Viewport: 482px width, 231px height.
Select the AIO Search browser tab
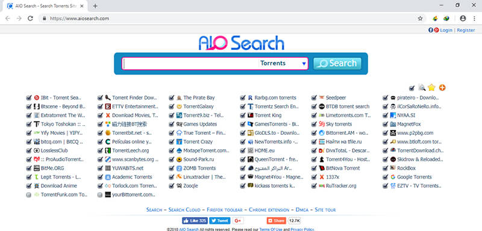pos(45,6)
